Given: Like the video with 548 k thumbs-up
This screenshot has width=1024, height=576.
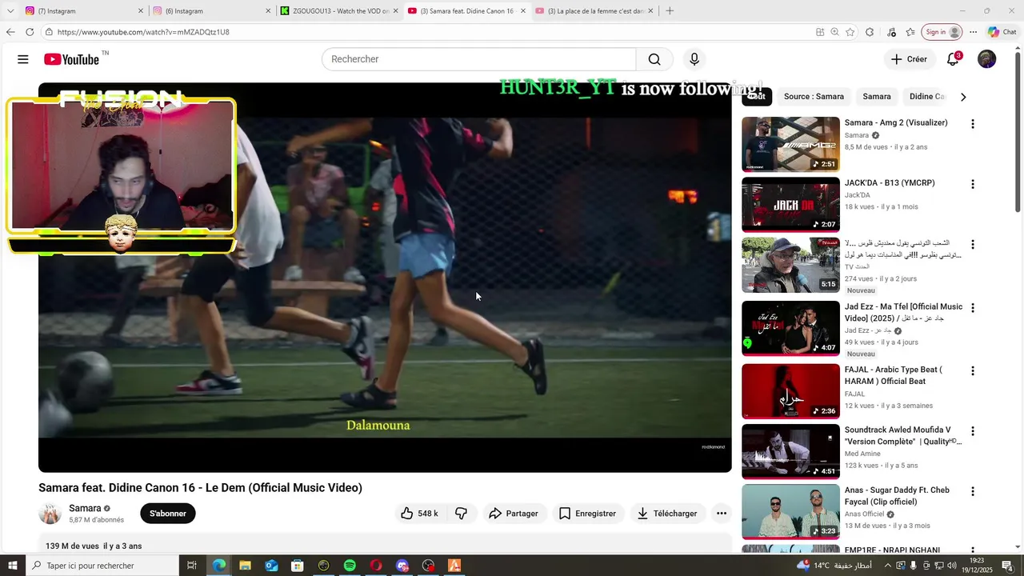Looking at the screenshot, I should point(419,514).
